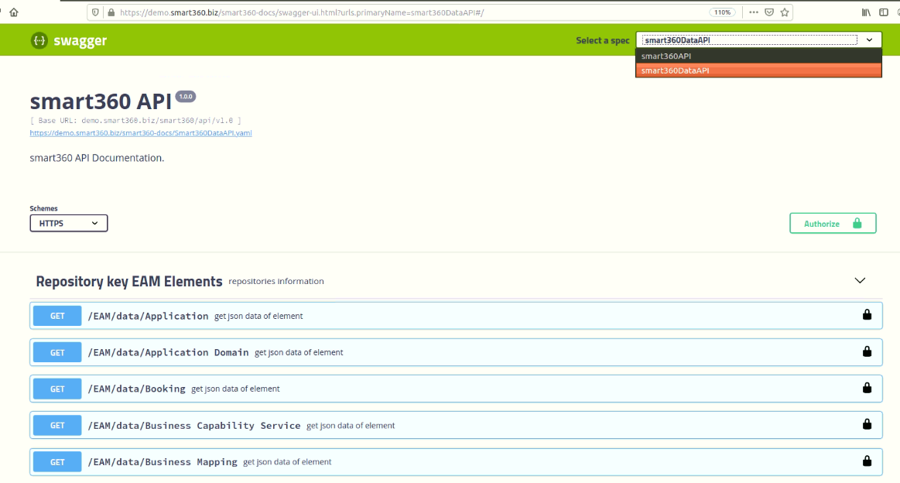Save page to Pocket icon

click(x=769, y=12)
